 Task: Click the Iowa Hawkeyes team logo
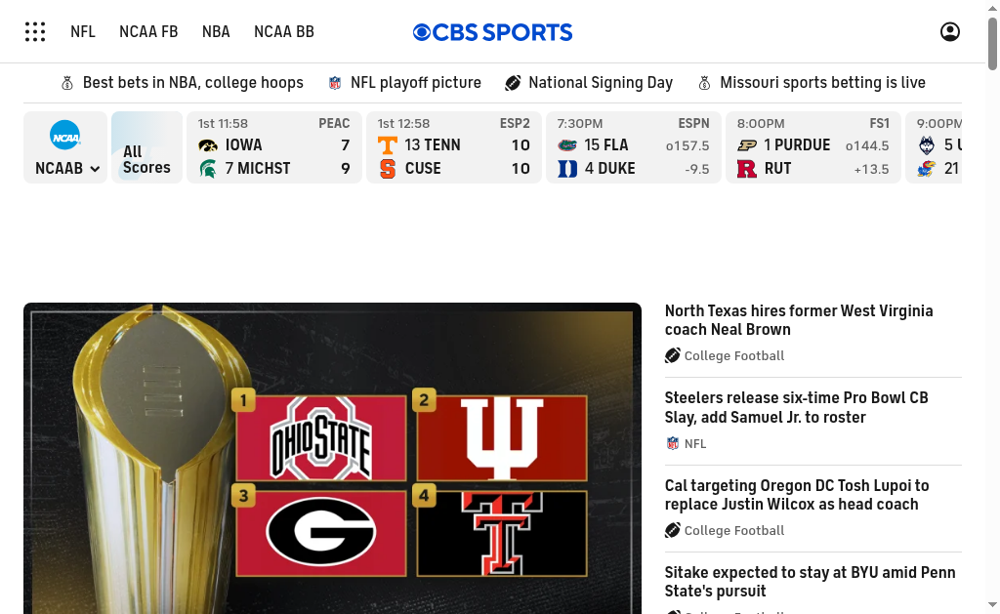coord(208,145)
